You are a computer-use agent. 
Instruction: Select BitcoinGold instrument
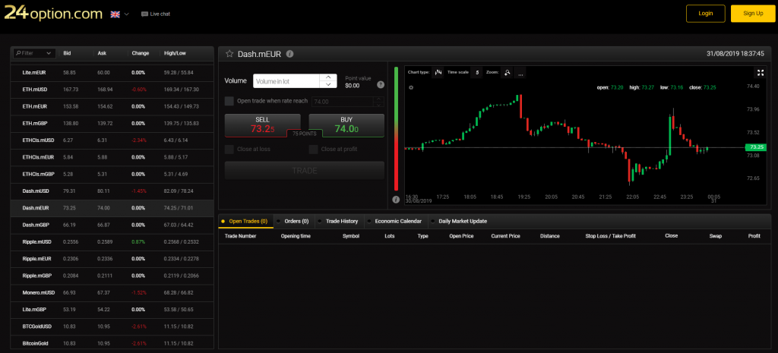click(x=112, y=343)
